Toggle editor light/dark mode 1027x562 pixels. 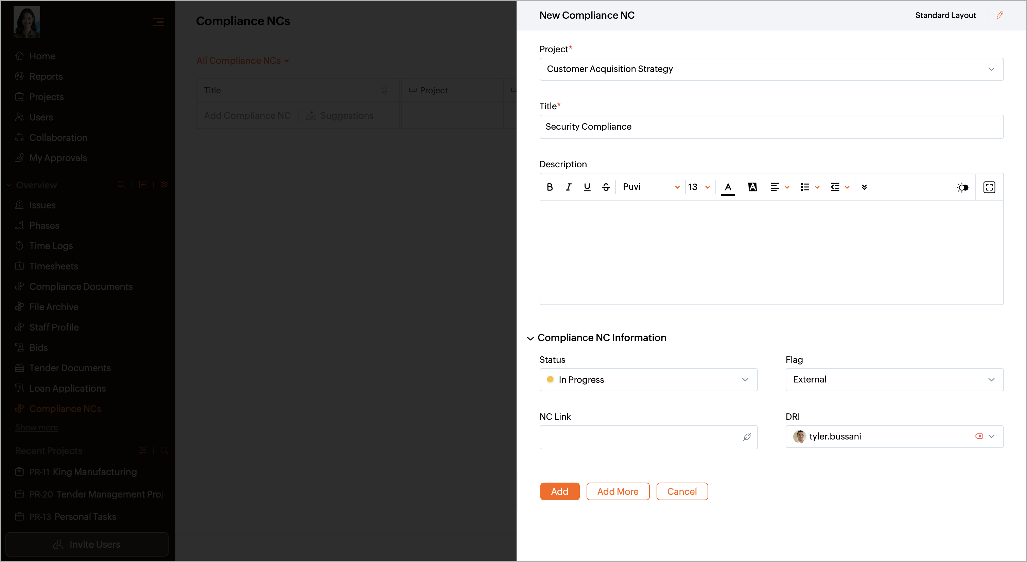pos(962,187)
